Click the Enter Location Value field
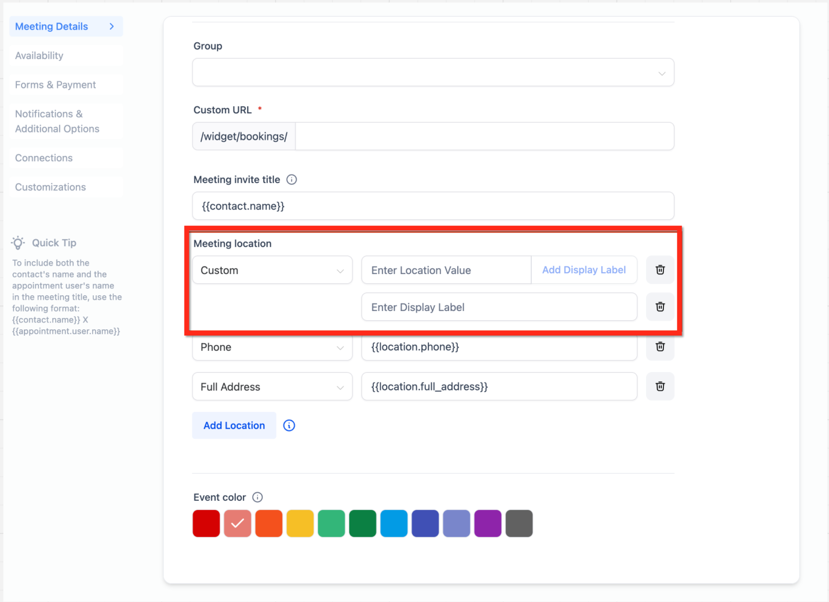The image size is (829, 602). (446, 270)
